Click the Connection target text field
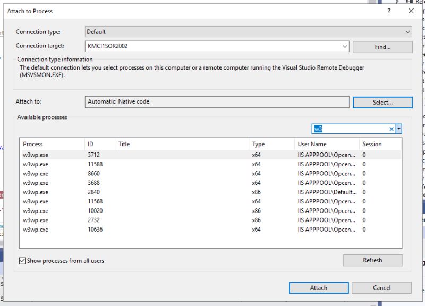This screenshot has width=425, height=306. point(212,47)
